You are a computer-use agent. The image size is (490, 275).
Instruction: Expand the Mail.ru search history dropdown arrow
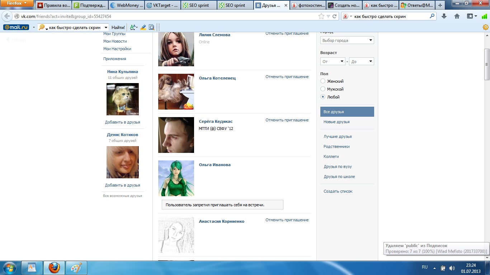(x=106, y=27)
